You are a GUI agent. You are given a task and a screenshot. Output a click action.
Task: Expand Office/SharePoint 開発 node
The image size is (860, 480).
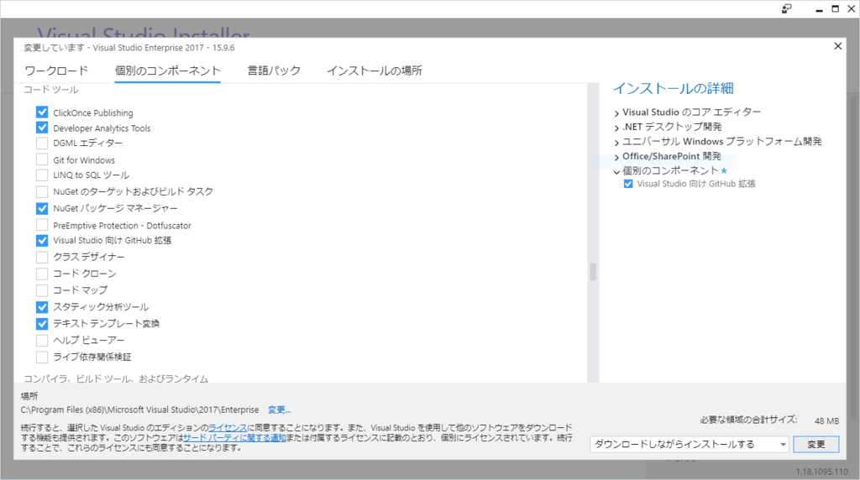pyautogui.click(x=616, y=157)
